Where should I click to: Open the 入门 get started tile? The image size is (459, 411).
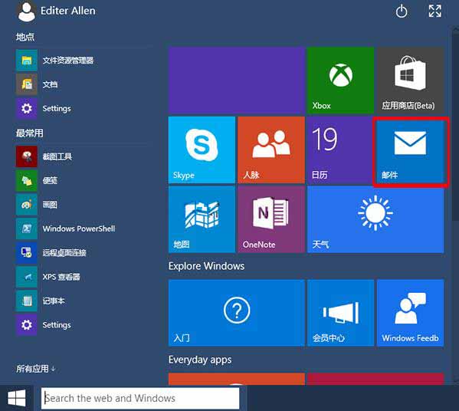[x=237, y=313]
